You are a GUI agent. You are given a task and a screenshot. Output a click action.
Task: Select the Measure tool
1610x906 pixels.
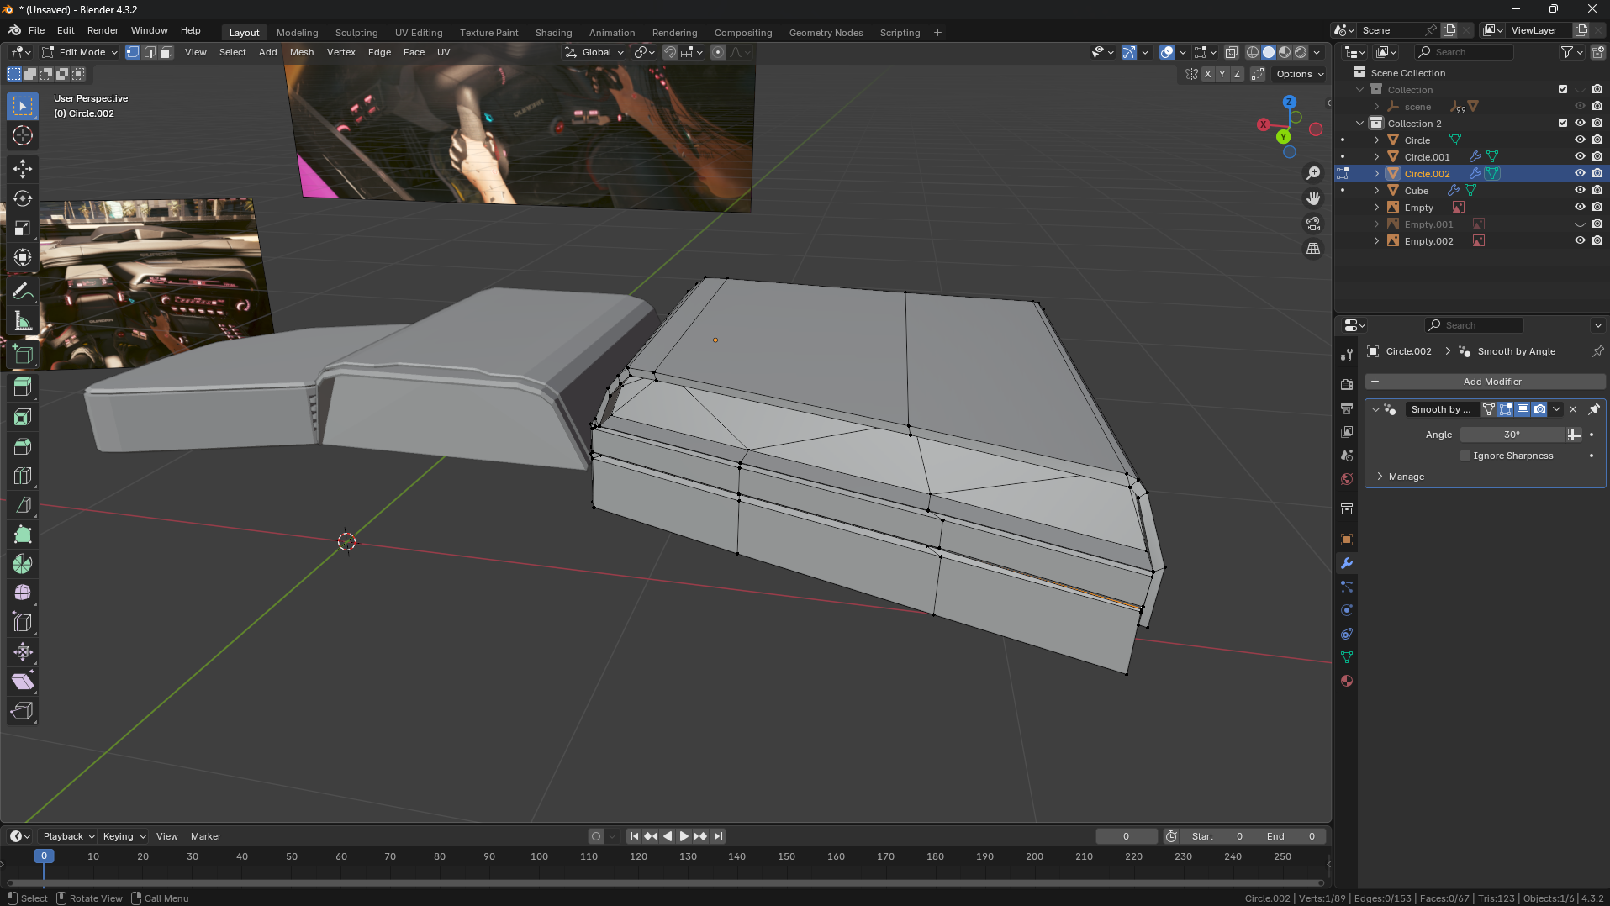point(23,322)
